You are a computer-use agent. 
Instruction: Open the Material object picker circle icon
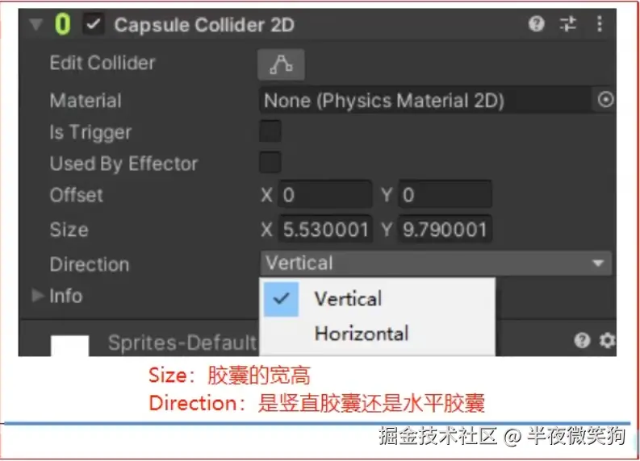605,99
